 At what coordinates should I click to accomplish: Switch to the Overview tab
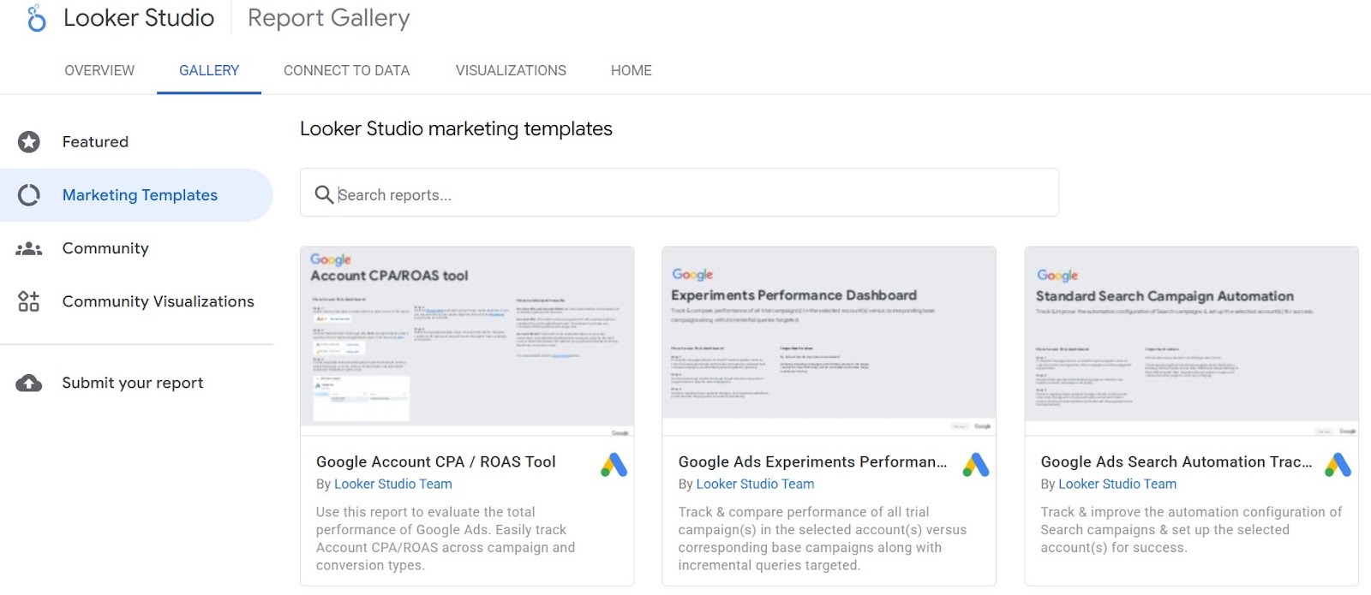pyautogui.click(x=99, y=70)
